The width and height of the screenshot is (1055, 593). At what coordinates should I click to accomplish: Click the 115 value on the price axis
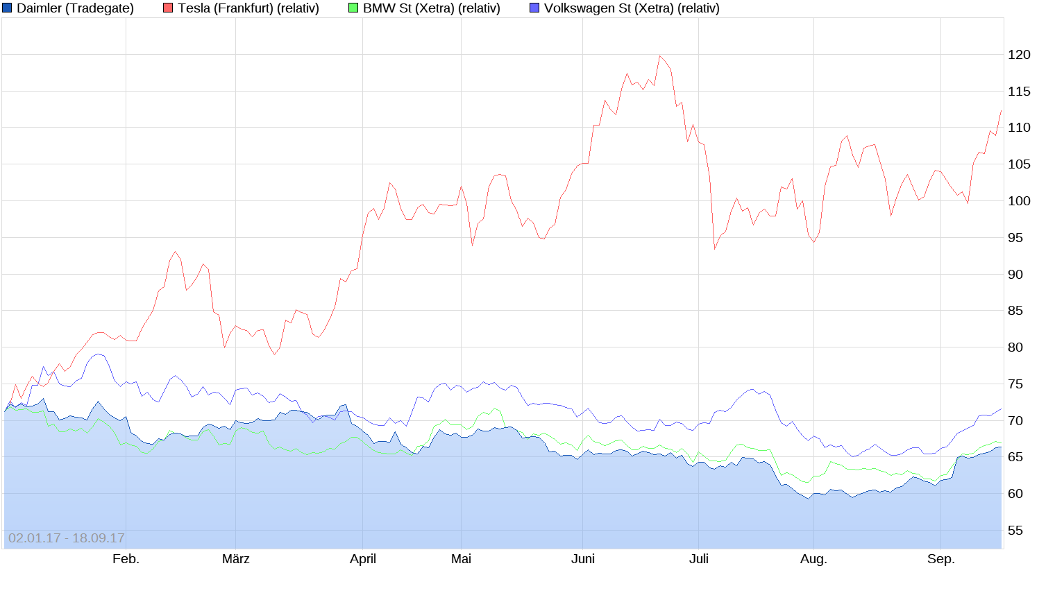[1020, 92]
